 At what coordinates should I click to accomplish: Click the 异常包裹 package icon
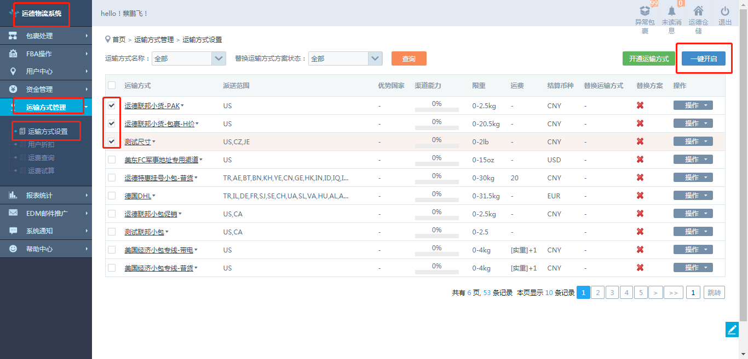(x=645, y=11)
